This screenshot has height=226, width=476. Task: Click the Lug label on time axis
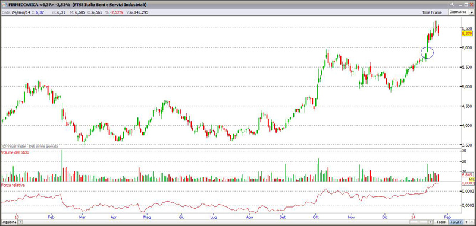(214, 217)
